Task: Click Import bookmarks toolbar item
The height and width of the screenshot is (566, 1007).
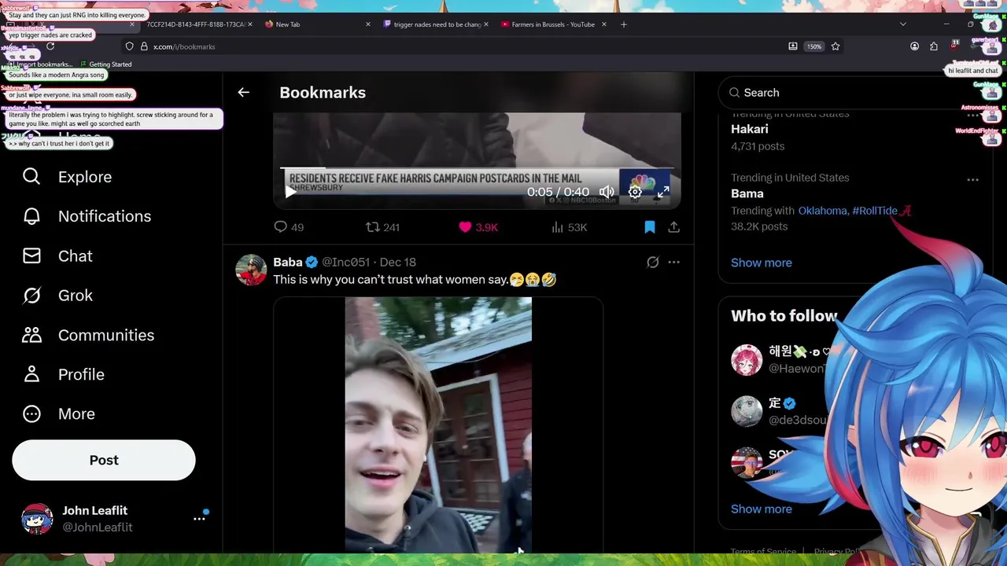Action: click(38, 64)
